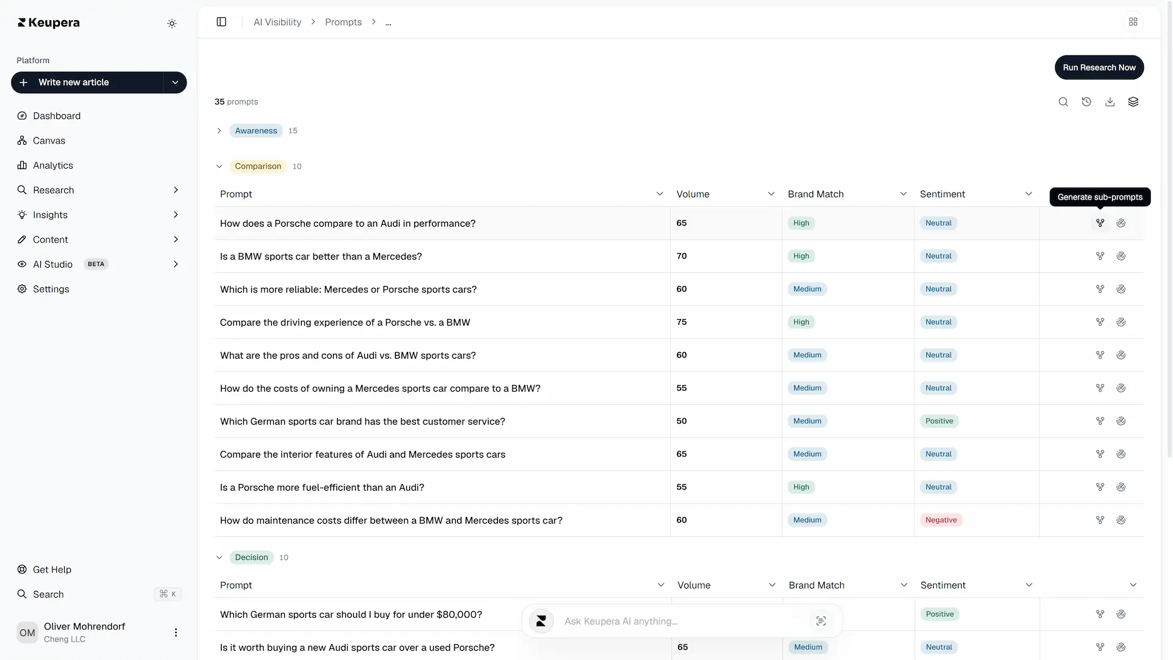Open the research history clock icon
This screenshot has height=660, width=1173.
[x=1086, y=102]
